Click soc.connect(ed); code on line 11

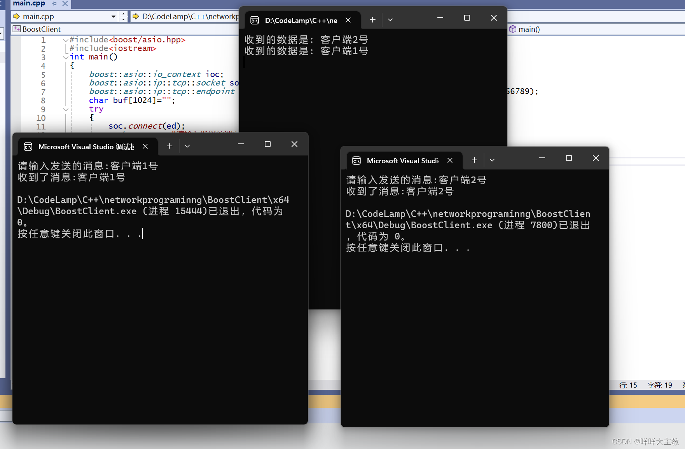coord(147,126)
